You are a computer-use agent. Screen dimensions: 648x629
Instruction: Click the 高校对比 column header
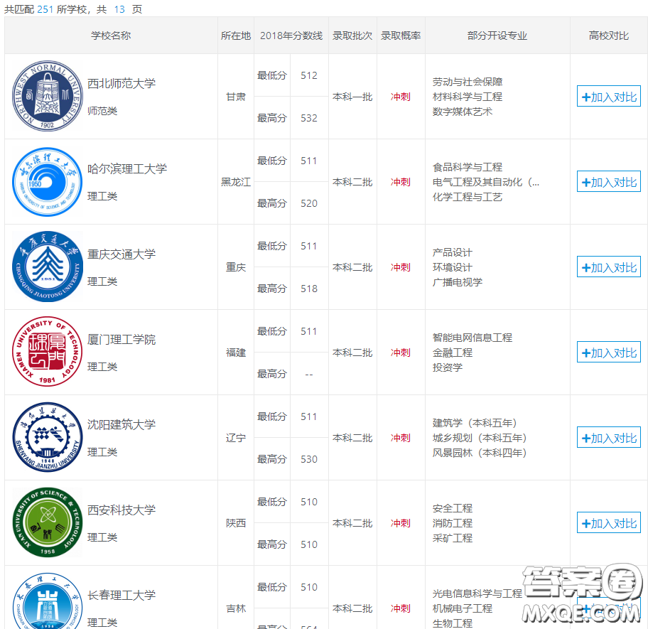point(609,36)
